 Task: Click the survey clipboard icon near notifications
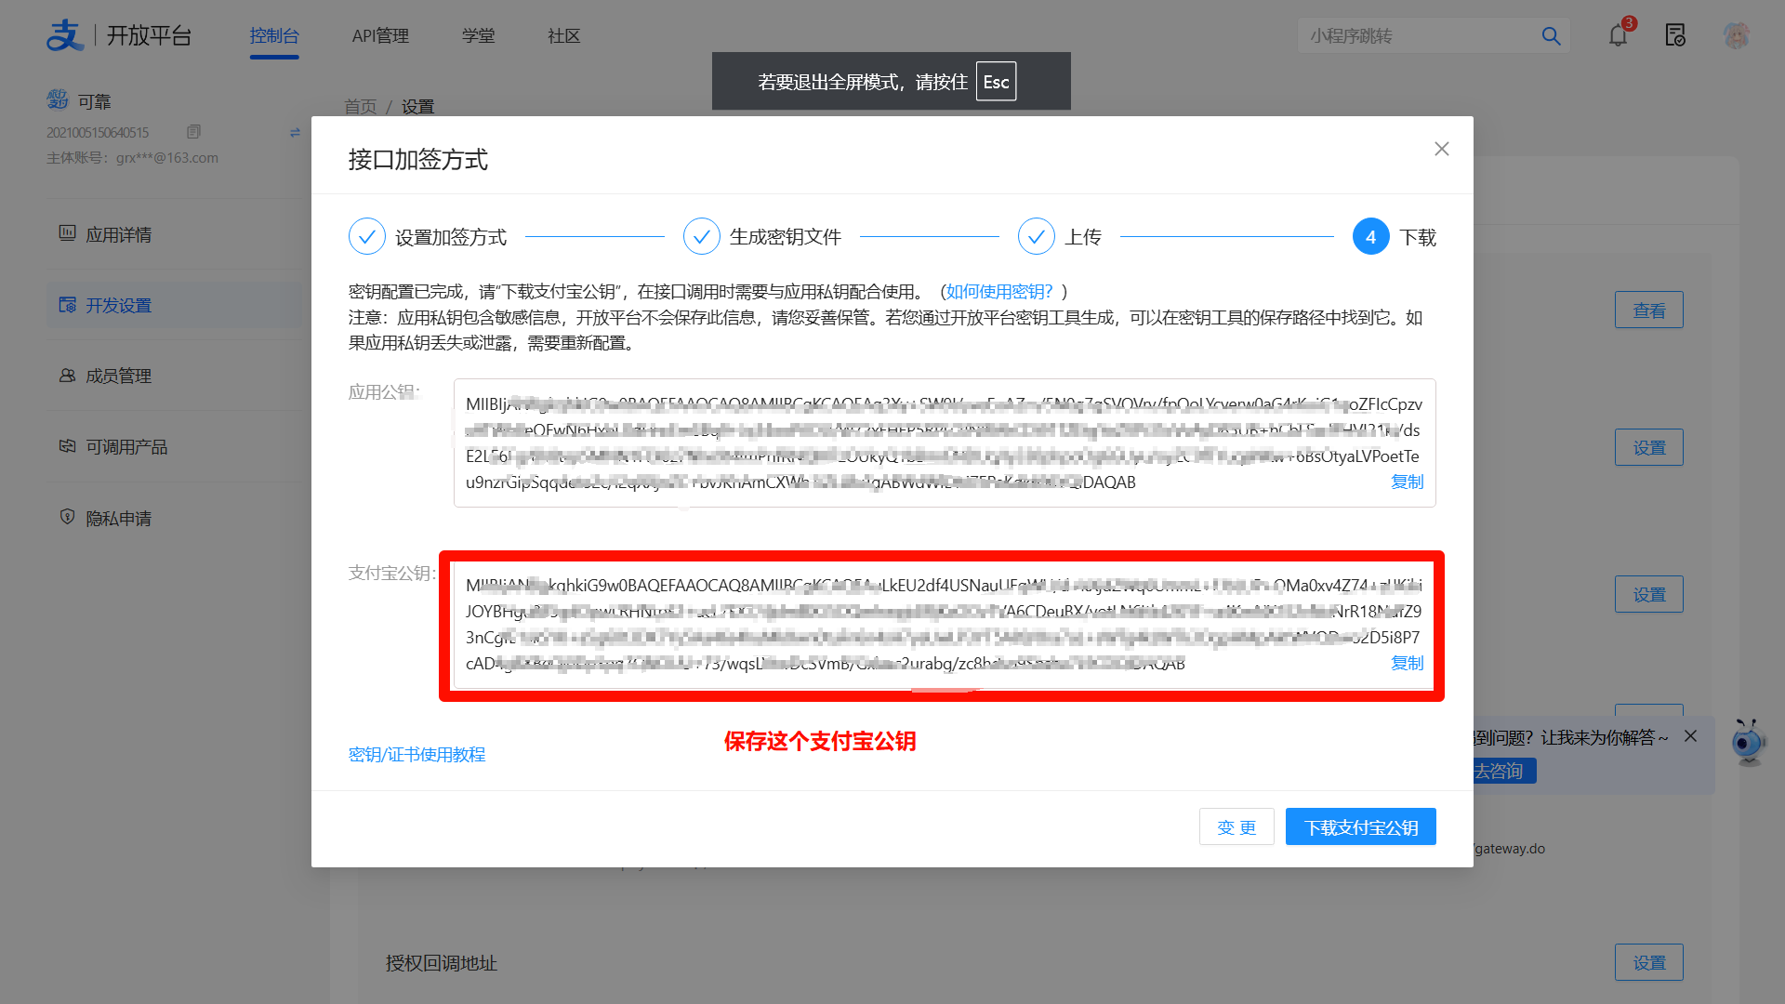(1675, 35)
